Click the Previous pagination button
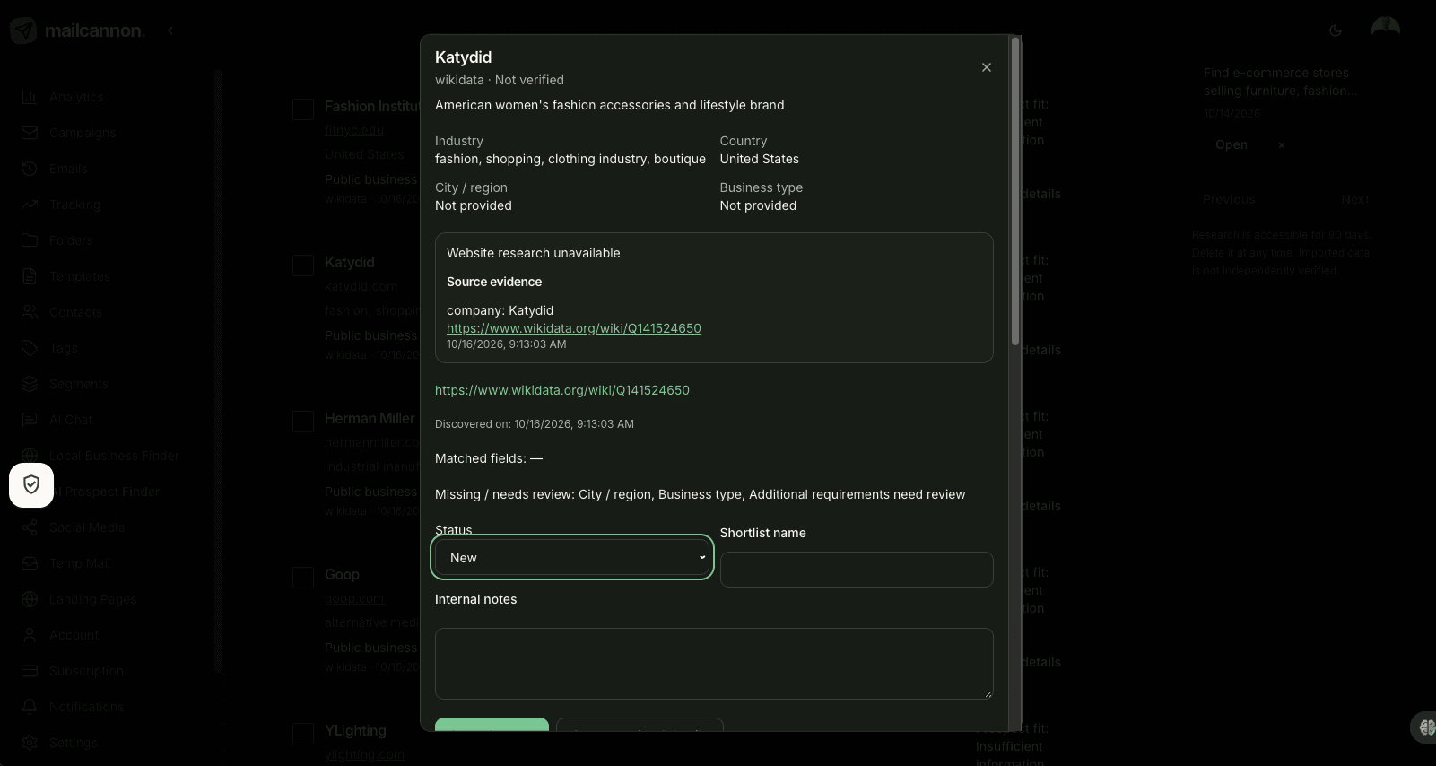Image resolution: width=1436 pixels, height=766 pixels. click(1229, 199)
